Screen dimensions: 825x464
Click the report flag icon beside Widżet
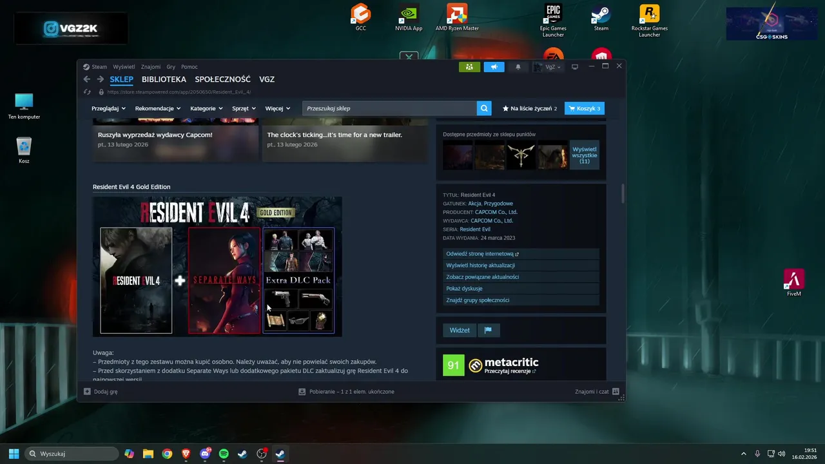coord(488,330)
